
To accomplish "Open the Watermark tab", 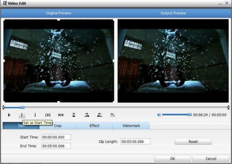I will pyautogui.click(x=131, y=126).
